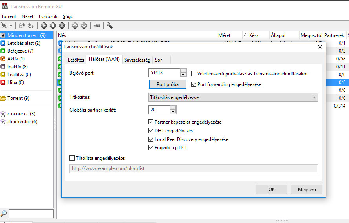Toggle Port forwarding engedélyezése checkbox
Image resolution: width=349 pixels, height=223 pixels.
[x=194, y=84]
